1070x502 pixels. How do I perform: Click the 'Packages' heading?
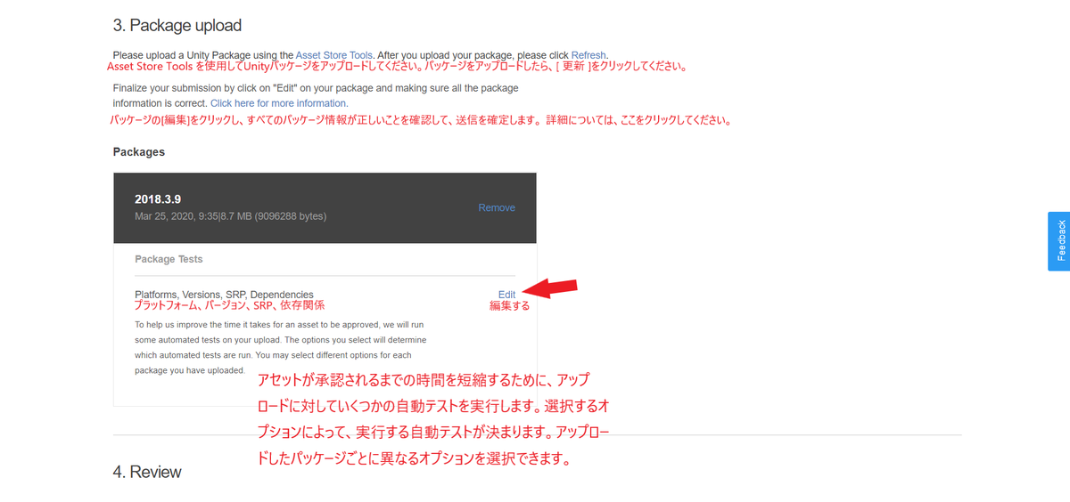[139, 152]
